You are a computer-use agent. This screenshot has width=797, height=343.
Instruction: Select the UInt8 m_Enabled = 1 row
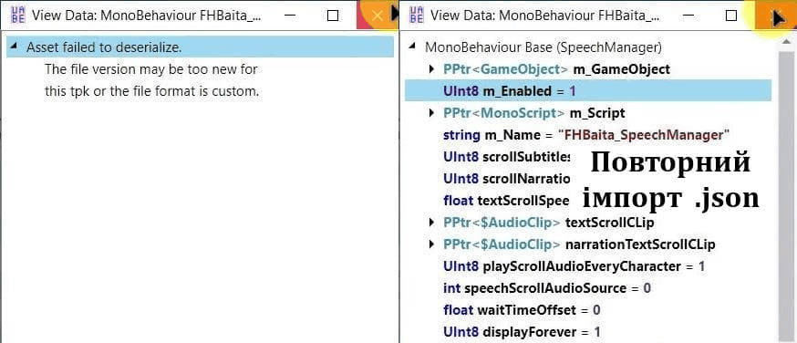(588, 91)
